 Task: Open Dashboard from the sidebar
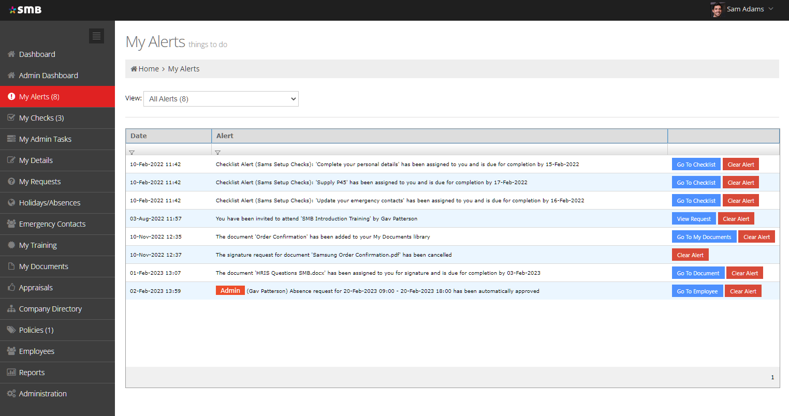pos(57,54)
